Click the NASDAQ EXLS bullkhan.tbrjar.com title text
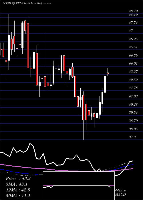 click(27, 3)
